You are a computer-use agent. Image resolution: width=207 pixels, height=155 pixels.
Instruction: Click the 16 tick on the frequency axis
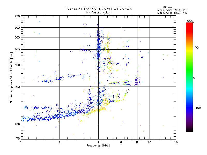pyautogui.click(x=176, y=142)
